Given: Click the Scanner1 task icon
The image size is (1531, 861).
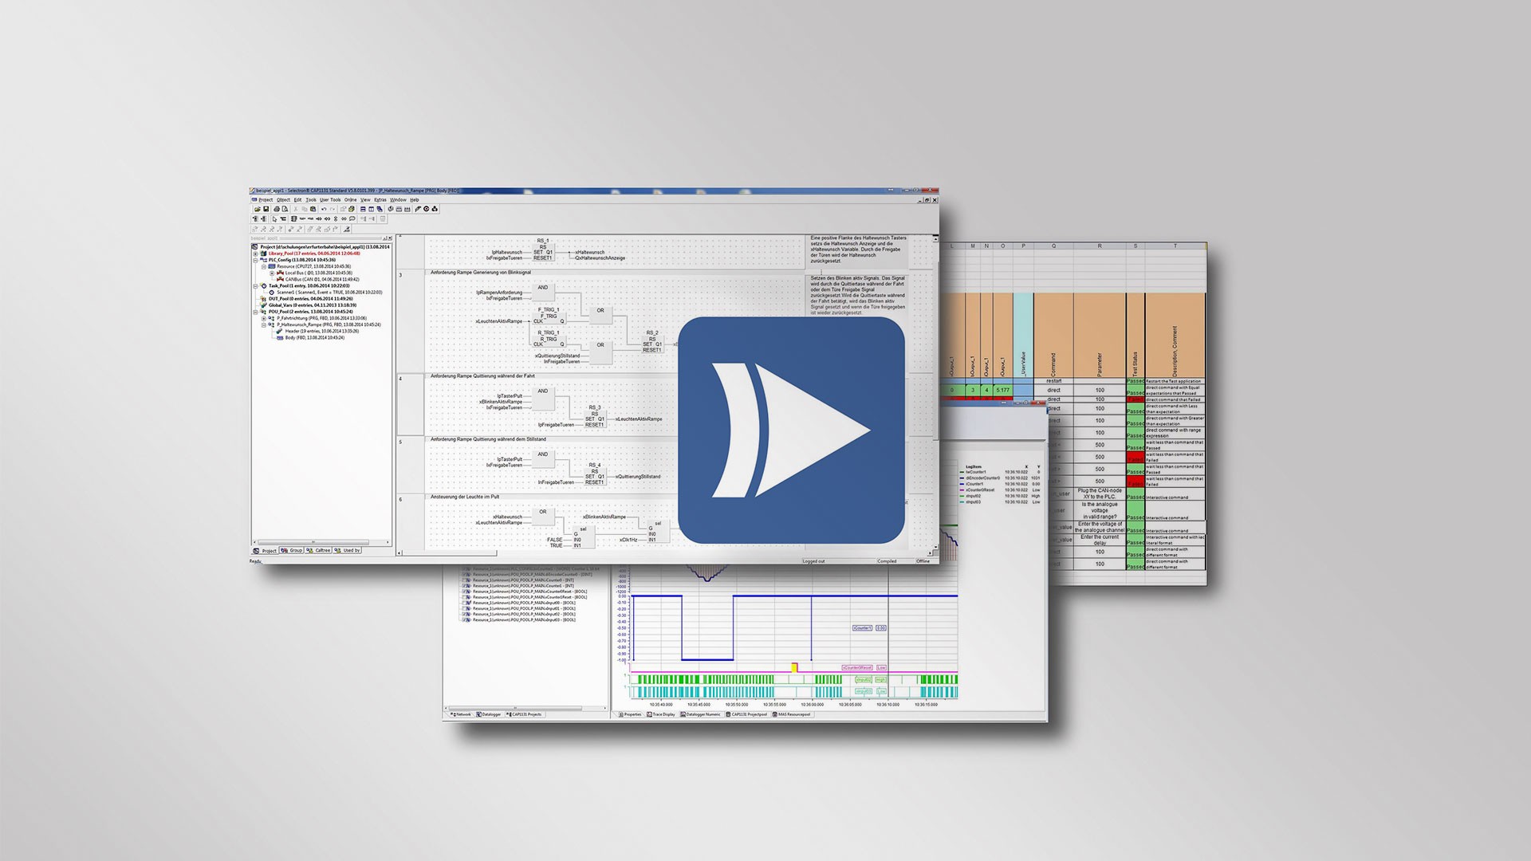Looking at the screenshot, I should click(272, 293).
